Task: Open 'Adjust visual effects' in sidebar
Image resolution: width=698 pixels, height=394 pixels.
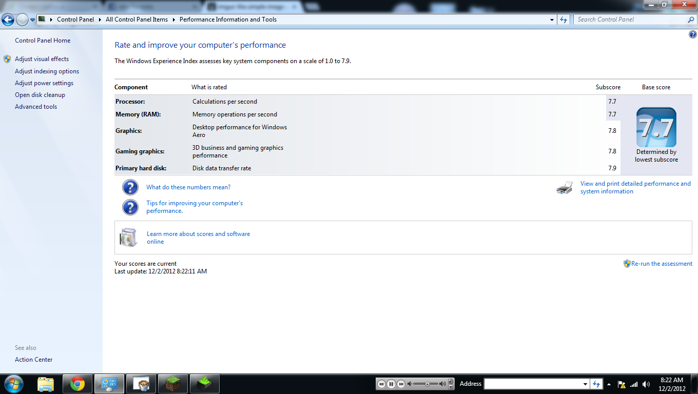Action: [x=42, y=59]
